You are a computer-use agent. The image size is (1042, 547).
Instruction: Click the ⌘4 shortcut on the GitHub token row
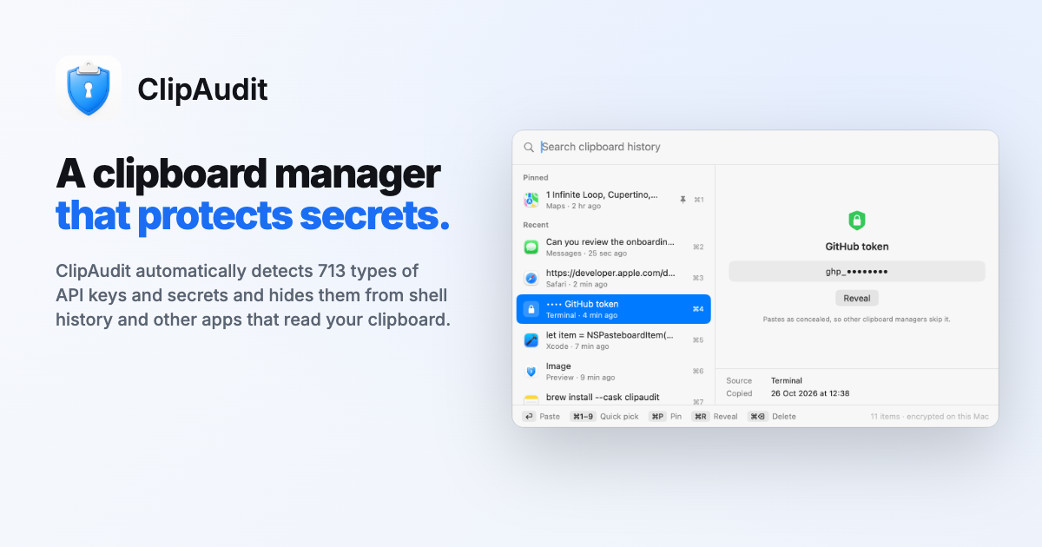tap(698, 309)
